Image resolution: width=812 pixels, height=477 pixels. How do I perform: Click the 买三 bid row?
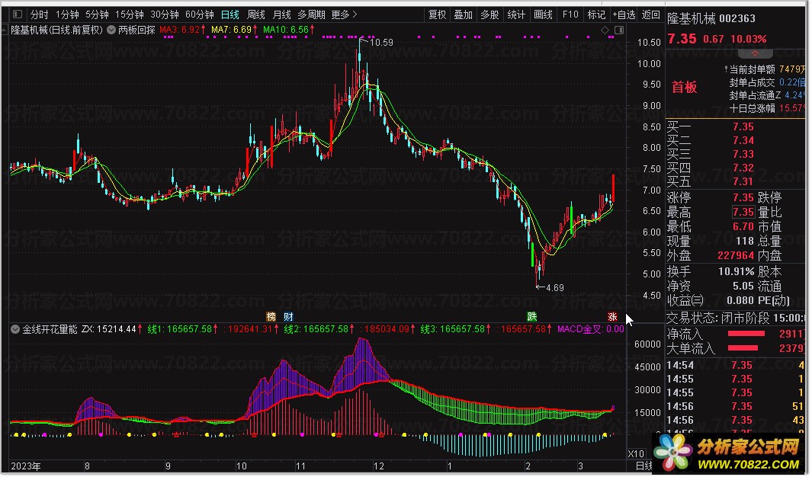tap(737, 154)
